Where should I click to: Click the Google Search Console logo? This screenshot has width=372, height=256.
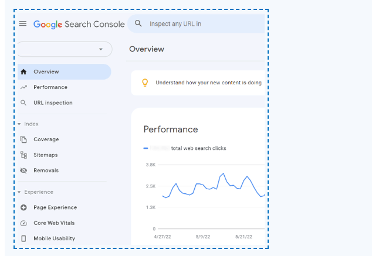[x=79, y=24]
